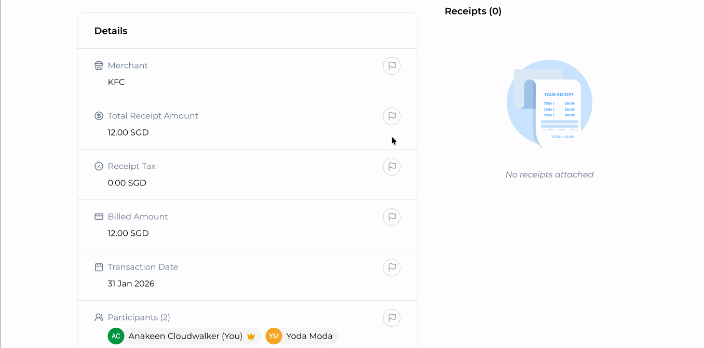Click the dollar icon beside Total Receipt Amount
The image size is (704, 348).
tap(99, 116)
